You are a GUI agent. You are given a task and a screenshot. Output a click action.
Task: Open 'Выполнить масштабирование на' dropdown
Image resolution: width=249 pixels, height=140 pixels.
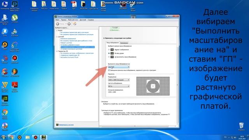119,67
